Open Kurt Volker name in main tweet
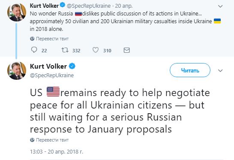 tap(48, 66)
